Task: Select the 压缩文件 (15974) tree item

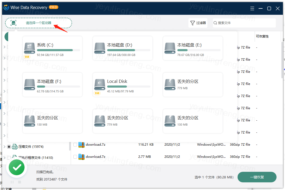Action: pyautogui.click(x=31, y=146)
